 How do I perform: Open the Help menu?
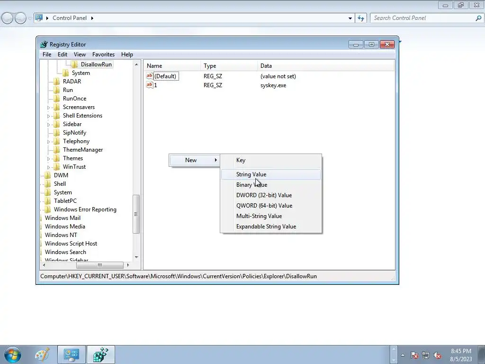(x=127, y=55)
